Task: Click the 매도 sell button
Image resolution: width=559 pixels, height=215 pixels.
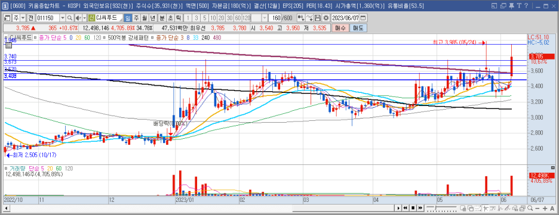Action: (x=358, y=28)
